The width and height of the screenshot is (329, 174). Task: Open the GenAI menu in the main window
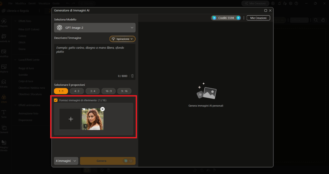point(32,3)
